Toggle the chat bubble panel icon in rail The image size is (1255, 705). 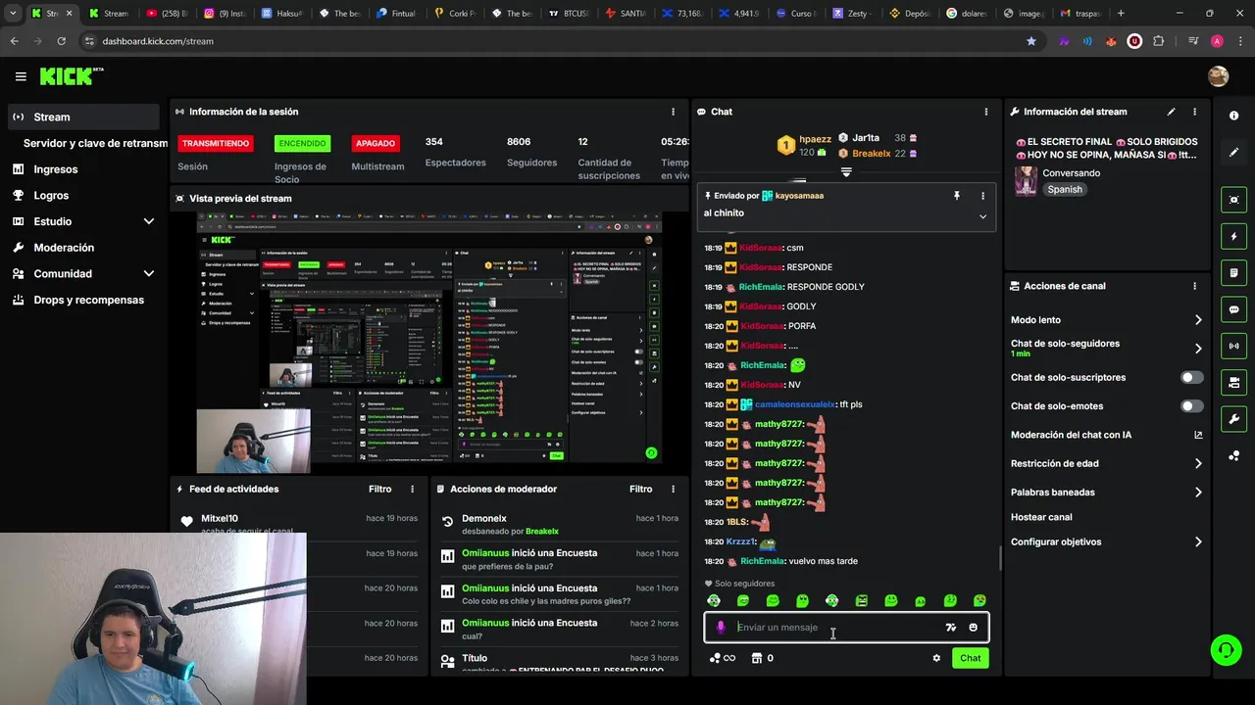pyautogui.click(x=1233, y=309)
